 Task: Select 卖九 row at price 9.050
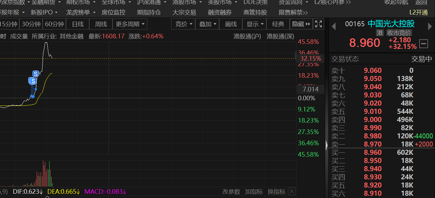(x=382, y=79)
